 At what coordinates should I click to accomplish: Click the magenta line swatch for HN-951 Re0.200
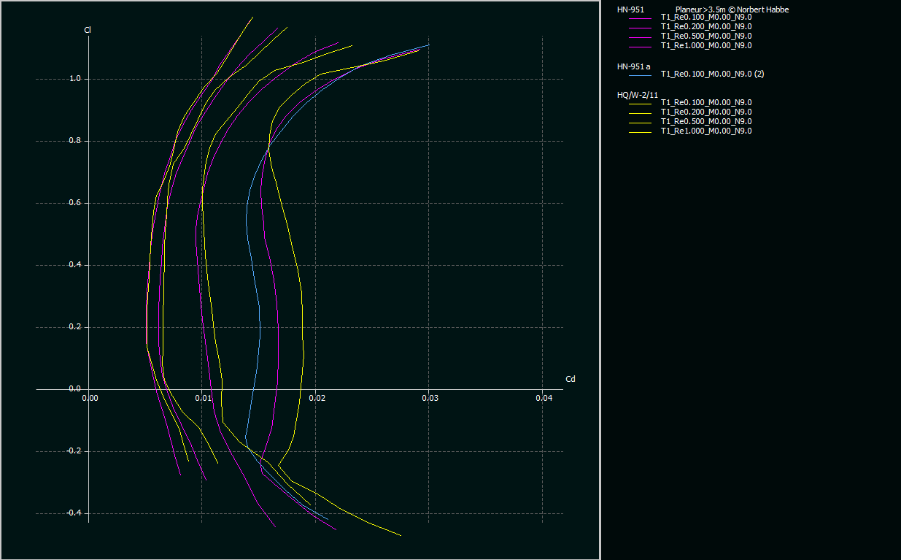(639, 27)
